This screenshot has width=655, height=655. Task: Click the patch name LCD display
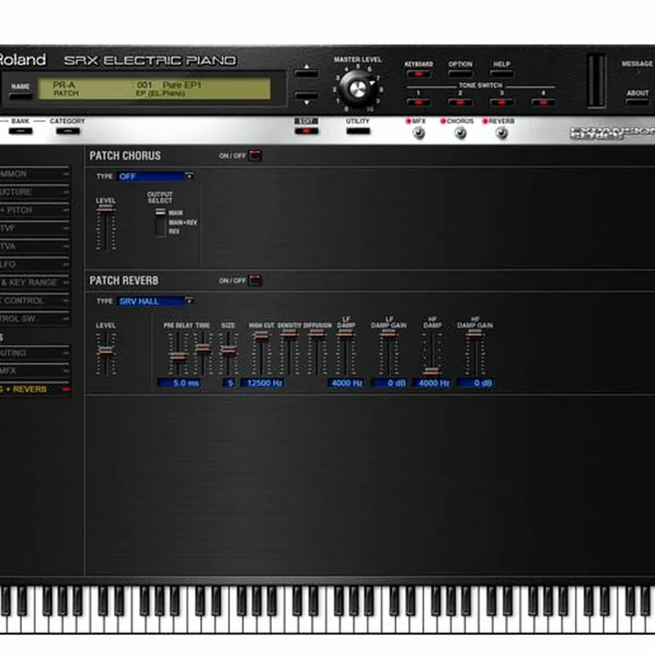click(154, 89)
